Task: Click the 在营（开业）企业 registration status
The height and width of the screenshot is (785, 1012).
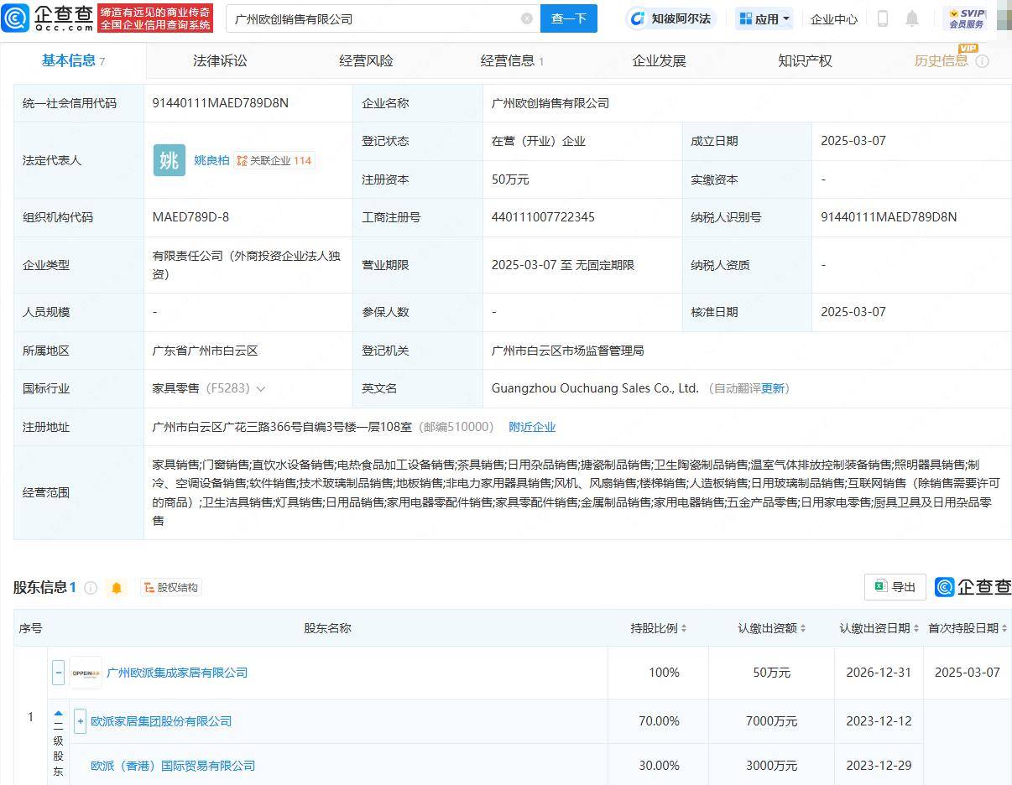Action: (539, 141)
